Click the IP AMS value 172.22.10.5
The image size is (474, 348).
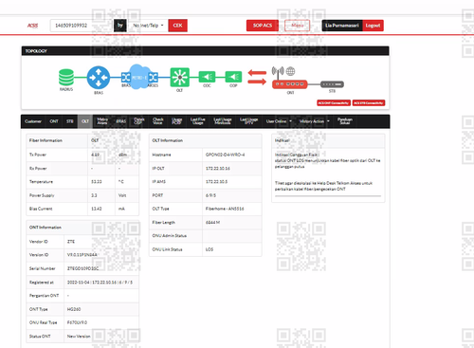pos(216,182)
